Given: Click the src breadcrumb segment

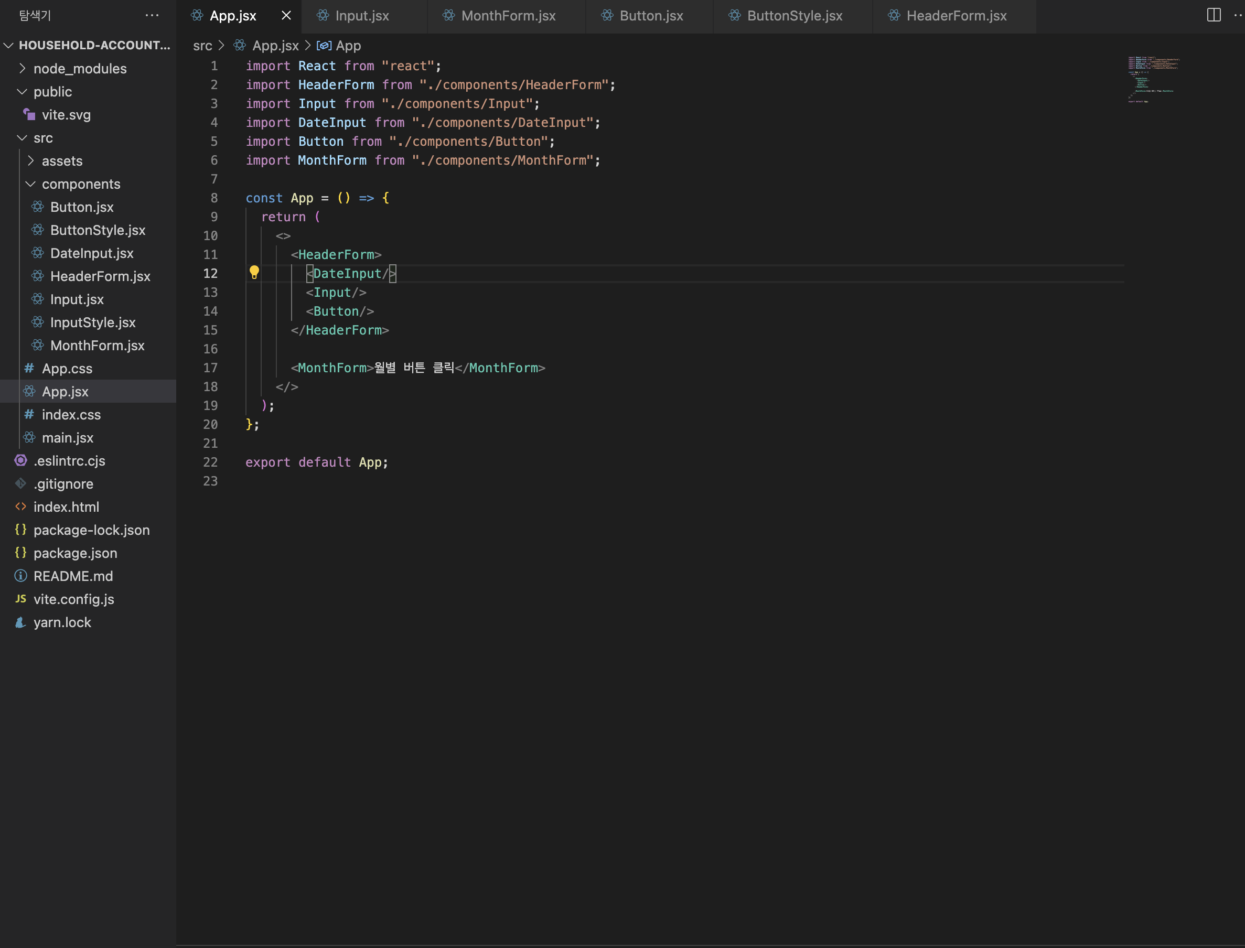Looking at the screenshot, I should (202, 46).
